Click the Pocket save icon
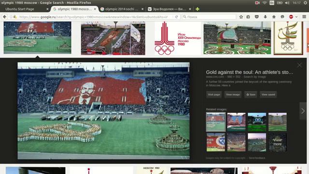The image size is (309, 174). (x=256, y=17)
